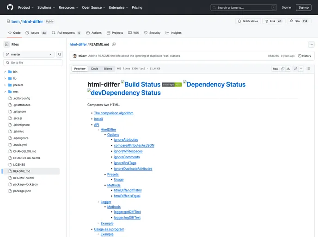Open the GitHub home logo

coord(10,7)
